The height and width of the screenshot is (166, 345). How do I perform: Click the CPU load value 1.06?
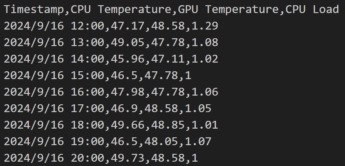point(205,92)
